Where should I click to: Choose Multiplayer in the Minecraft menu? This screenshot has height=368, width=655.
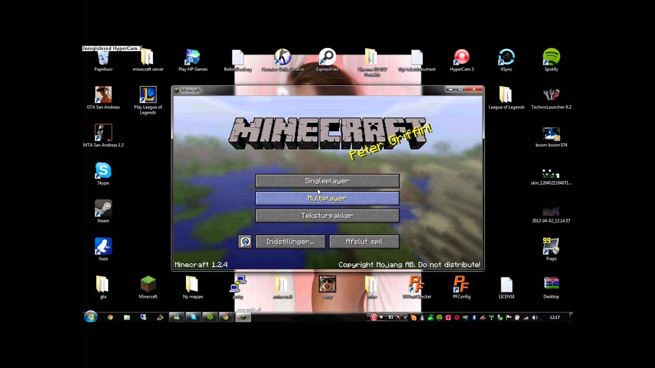click(x=327, y=198)
